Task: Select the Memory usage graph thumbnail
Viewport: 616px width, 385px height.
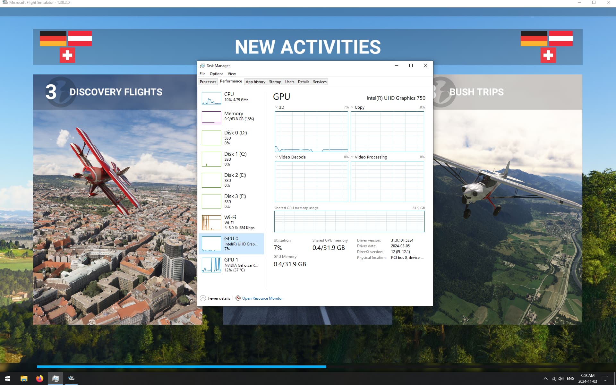Action: click(211, 117)
